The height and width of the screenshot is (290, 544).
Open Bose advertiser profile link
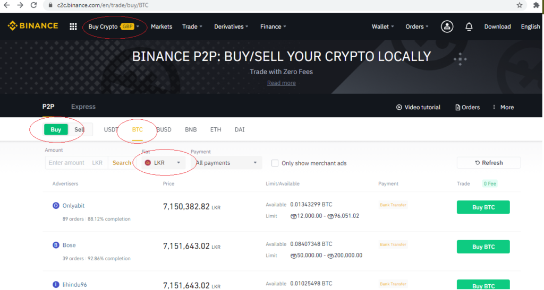69,245
